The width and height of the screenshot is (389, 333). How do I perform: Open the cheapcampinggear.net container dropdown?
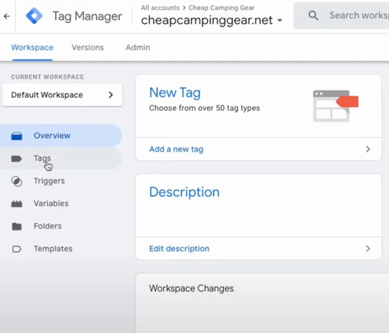212,20
